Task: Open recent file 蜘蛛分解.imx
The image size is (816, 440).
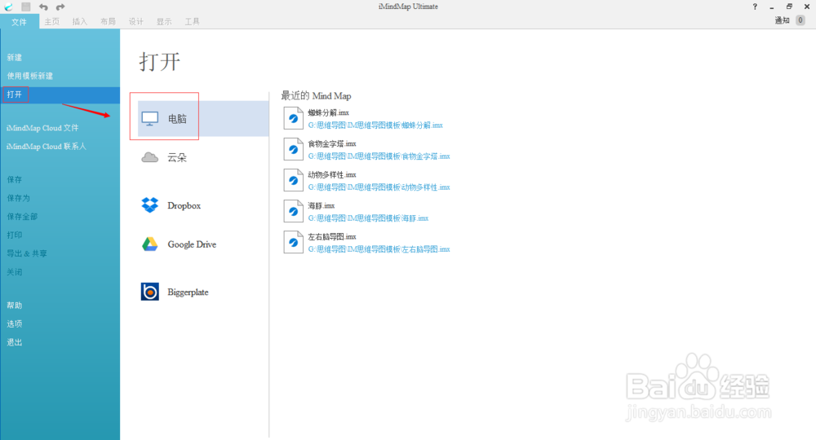Action: click(x=328, y=112)
